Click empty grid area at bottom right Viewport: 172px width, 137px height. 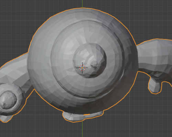click(143, 120)
